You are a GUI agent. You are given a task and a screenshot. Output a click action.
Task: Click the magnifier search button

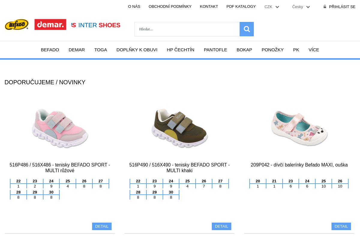pyautogui.click(x=247, y=29)
